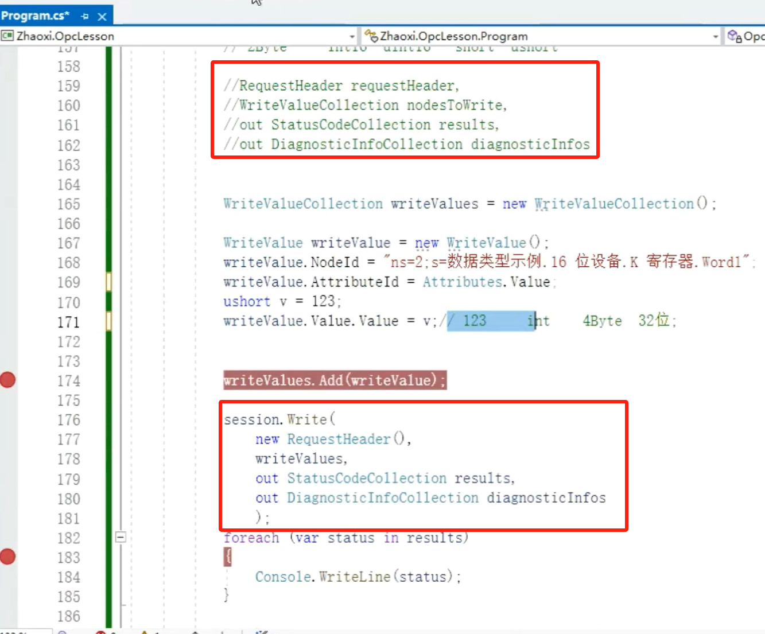765x634 pixels.
Task: Click the pin icon on Program.cs tab
Action: coord(85,17)
